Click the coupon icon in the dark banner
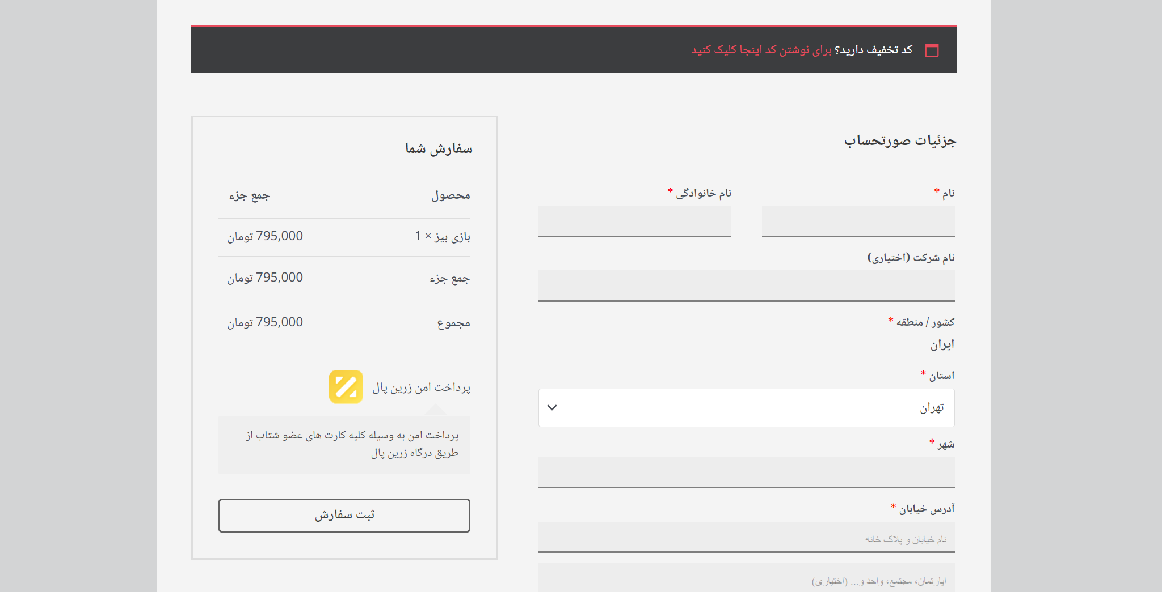1162x592 pixels. click(932, 50)
